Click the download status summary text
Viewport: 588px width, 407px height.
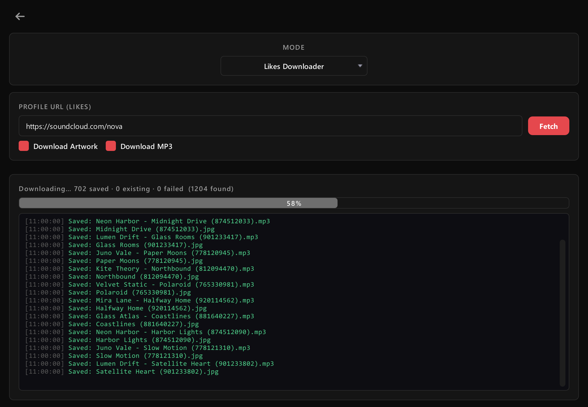click(126, 189)
